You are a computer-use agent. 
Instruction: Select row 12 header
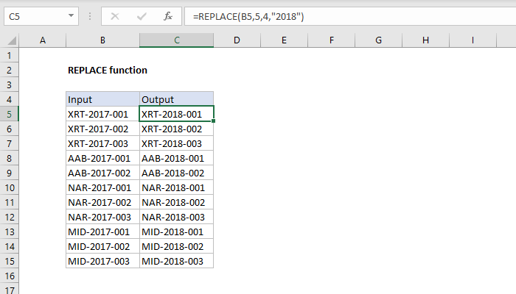[x=9, y=218]
